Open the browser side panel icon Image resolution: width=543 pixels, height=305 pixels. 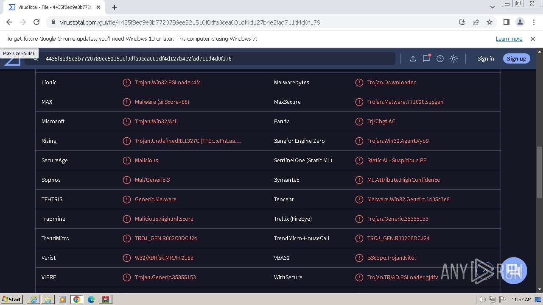[506, 22]
